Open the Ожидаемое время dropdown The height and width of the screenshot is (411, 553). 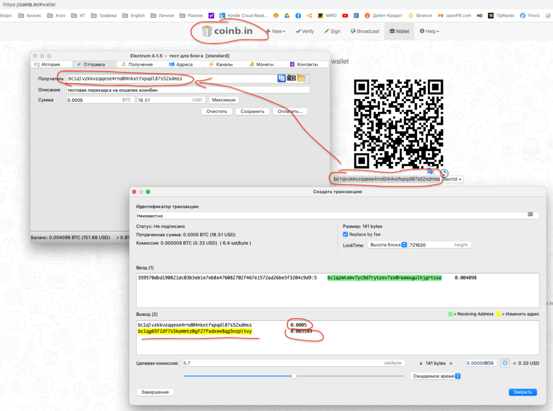(435, 376)
